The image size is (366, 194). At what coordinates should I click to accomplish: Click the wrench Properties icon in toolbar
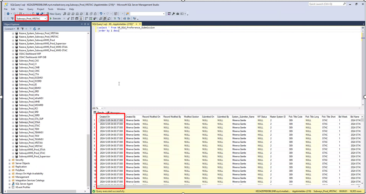point(173,14)
